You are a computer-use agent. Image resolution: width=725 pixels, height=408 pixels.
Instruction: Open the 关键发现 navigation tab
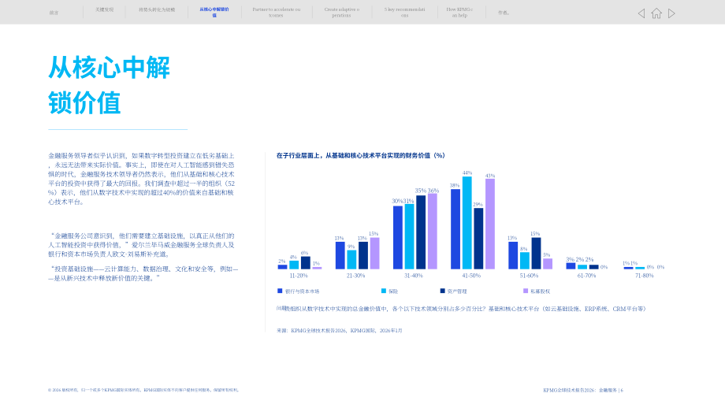(105, 9)
